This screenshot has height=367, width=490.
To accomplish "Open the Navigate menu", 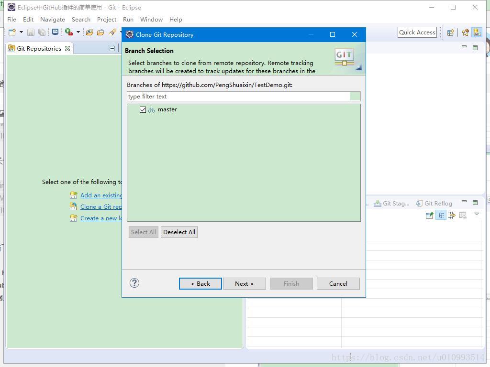I will (53, 19).
